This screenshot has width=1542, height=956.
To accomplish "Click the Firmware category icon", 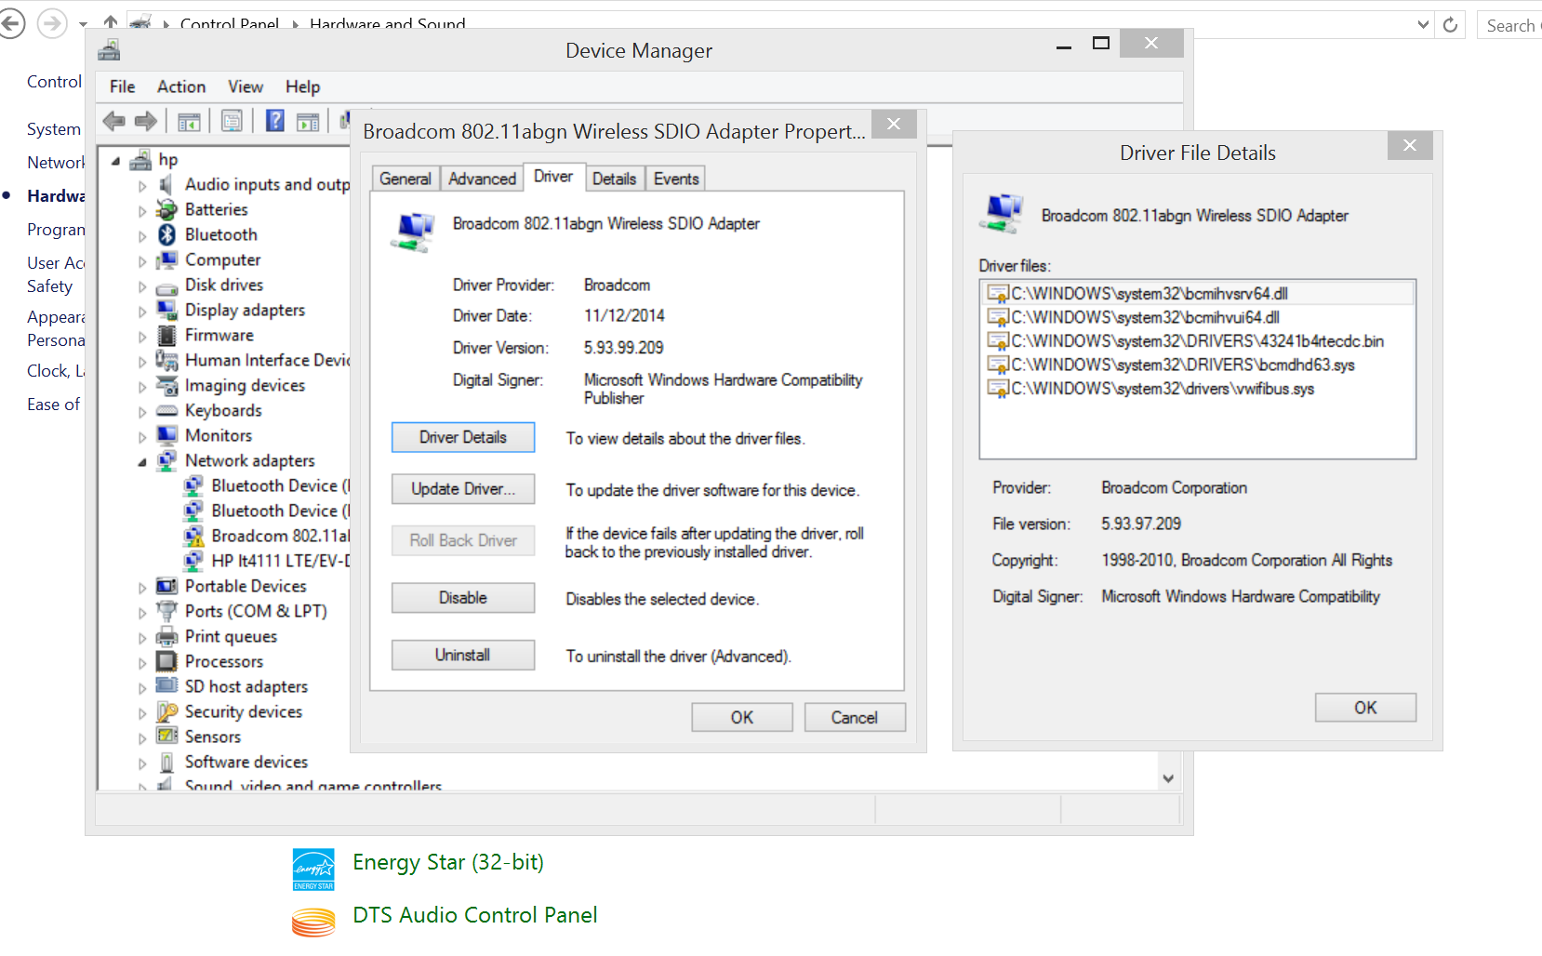I will [x=166, y=335].
